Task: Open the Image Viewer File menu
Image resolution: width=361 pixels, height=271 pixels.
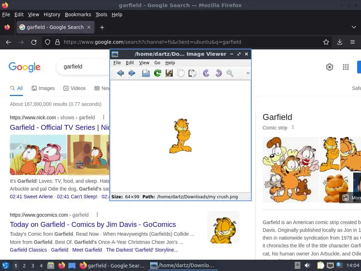Action: click(x=117, y=63)
